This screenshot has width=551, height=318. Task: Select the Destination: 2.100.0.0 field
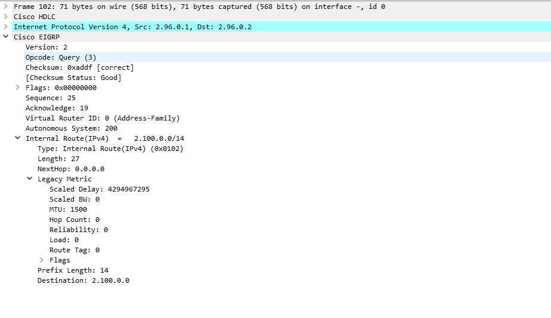(x=83, y=281)
